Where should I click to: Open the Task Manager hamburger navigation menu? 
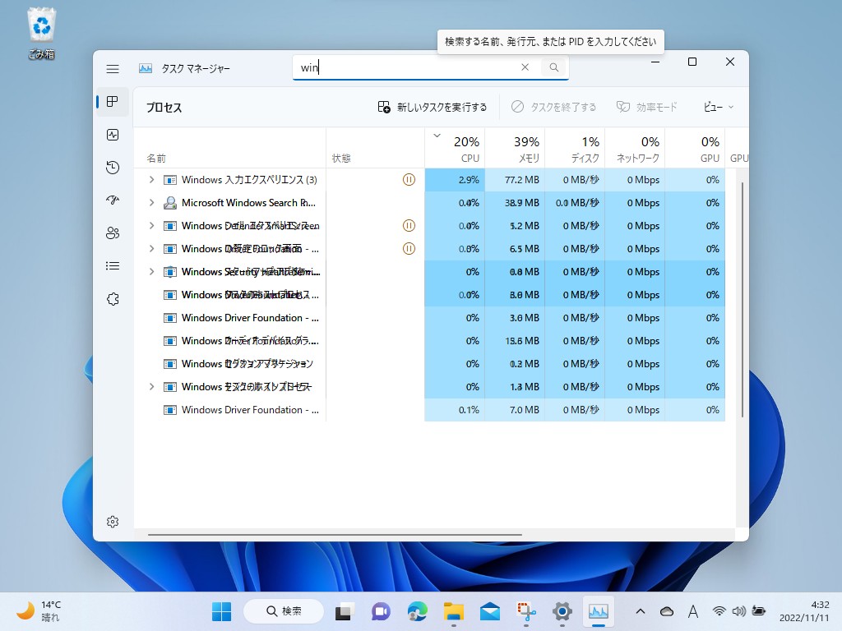pos(112,69)
